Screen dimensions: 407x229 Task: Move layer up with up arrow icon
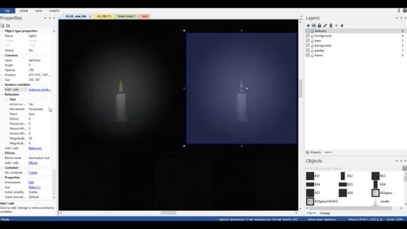336,25
